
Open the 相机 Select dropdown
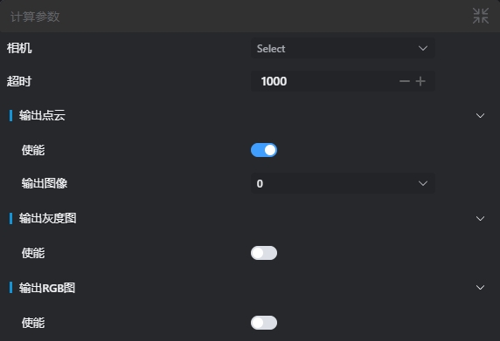[343, 48]
